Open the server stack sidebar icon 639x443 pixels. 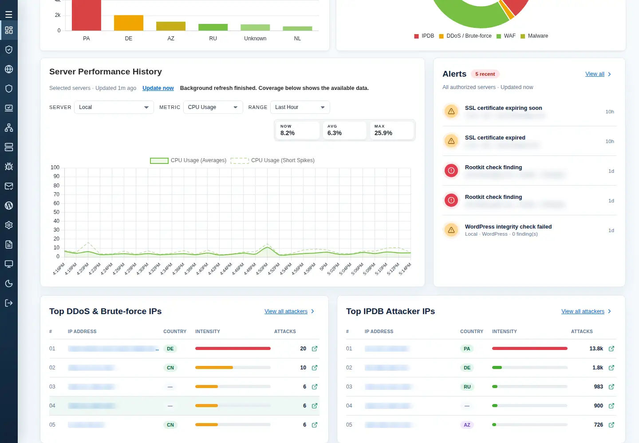pyautogui.click(x=9, y=147)
